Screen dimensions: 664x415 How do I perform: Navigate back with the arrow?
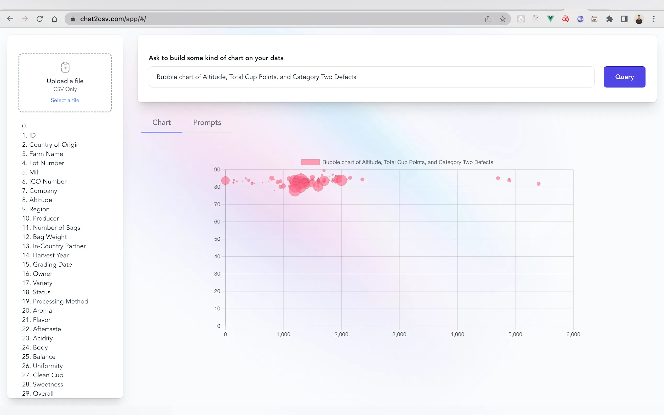pos(10,19)
